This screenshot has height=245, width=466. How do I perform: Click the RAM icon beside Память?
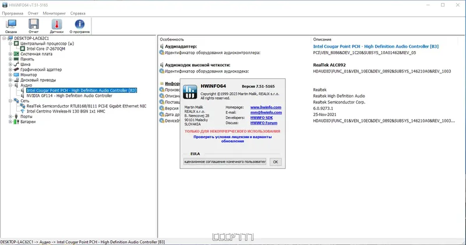tap(16, 59)
